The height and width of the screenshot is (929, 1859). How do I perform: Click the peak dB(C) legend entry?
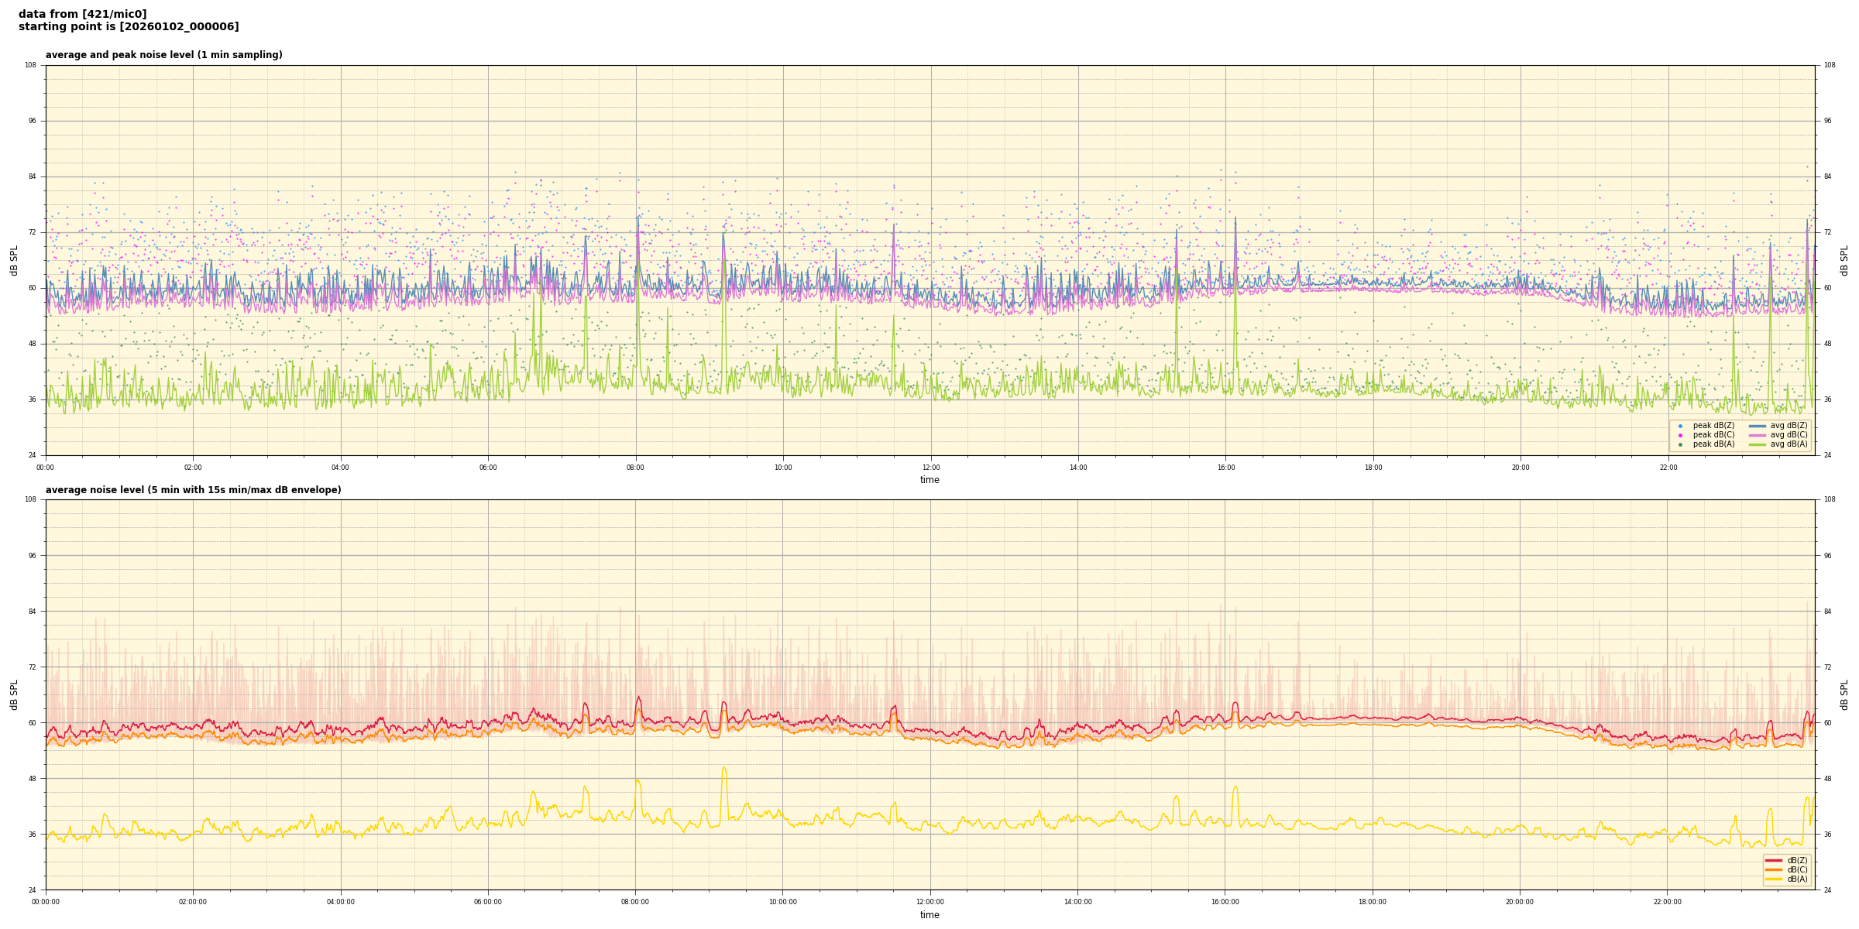1713,435
